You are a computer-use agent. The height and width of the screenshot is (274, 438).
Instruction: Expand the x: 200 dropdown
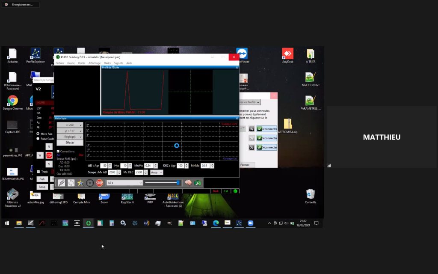[70, 125]
